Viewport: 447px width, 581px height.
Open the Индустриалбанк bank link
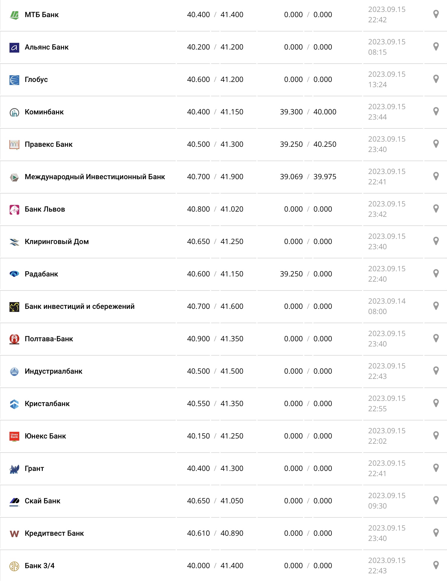click(53, 371)
